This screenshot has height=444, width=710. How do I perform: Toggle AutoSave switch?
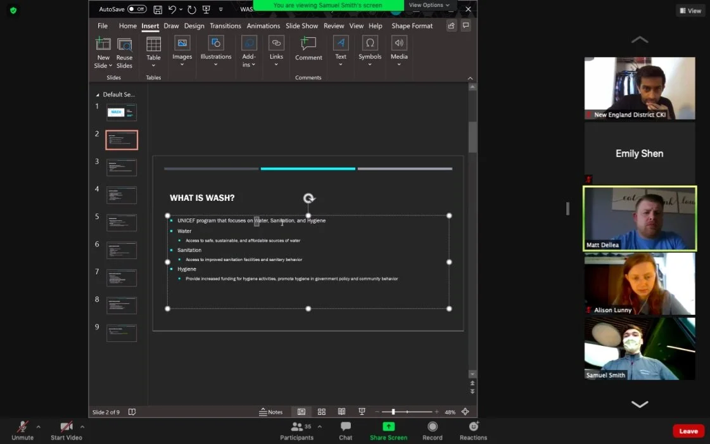[x=137, y=9]
